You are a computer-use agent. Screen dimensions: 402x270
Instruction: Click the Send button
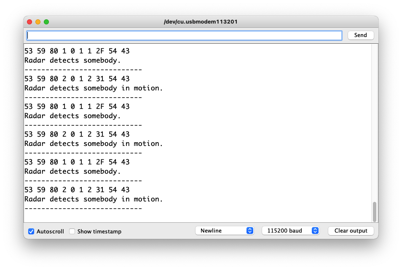click(360, 35)
